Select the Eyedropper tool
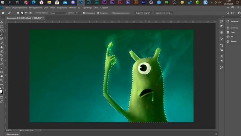Viewport: 241px width, 136px height. [2, 39]
